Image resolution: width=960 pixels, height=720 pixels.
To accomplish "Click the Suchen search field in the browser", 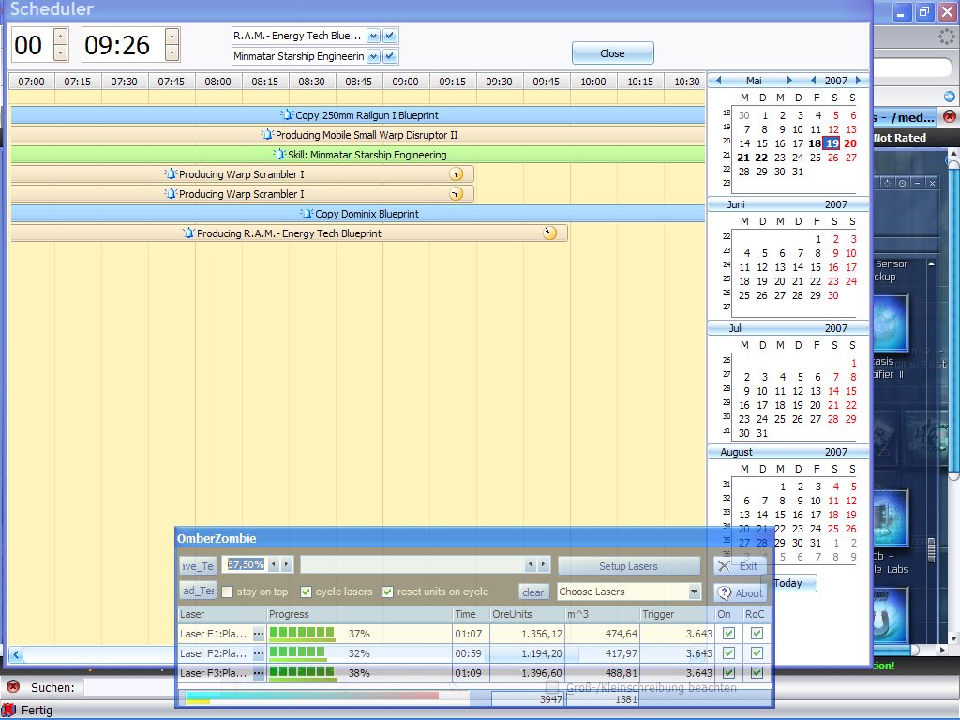I will (x=128, y=687).
